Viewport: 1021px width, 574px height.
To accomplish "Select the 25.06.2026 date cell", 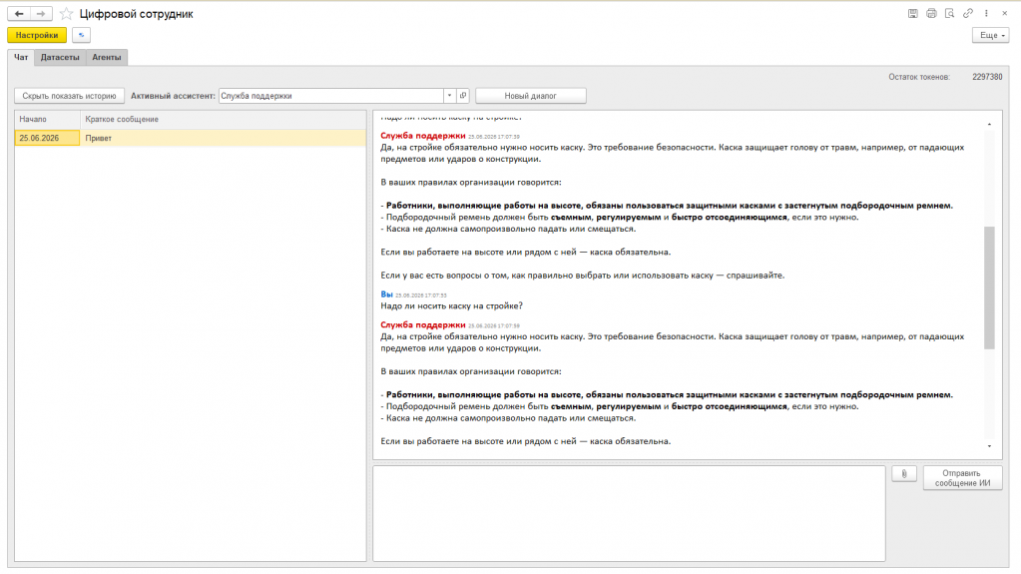I will (47, 138).
